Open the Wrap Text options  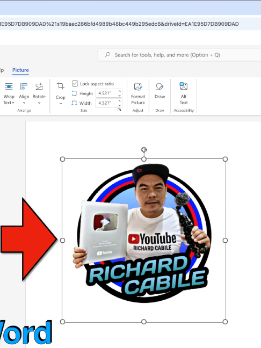9,93
